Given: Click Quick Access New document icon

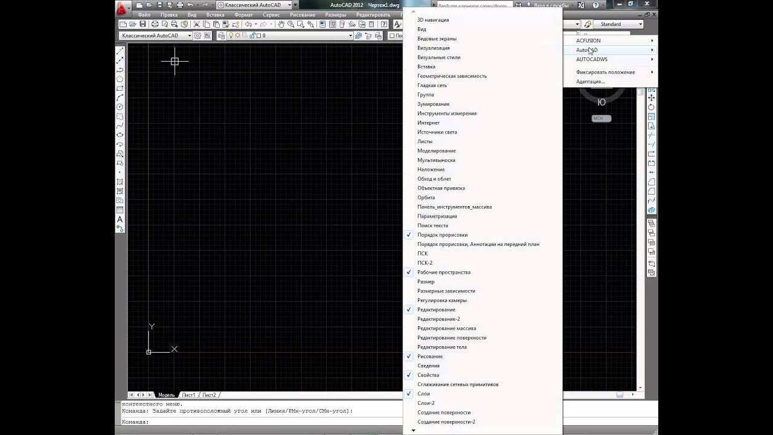Looking at the screenshot, I should point(140,5).
